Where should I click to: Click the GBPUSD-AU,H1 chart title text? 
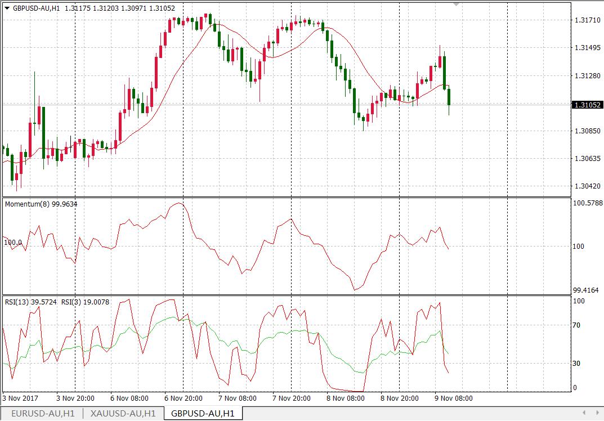click(36, 8)
